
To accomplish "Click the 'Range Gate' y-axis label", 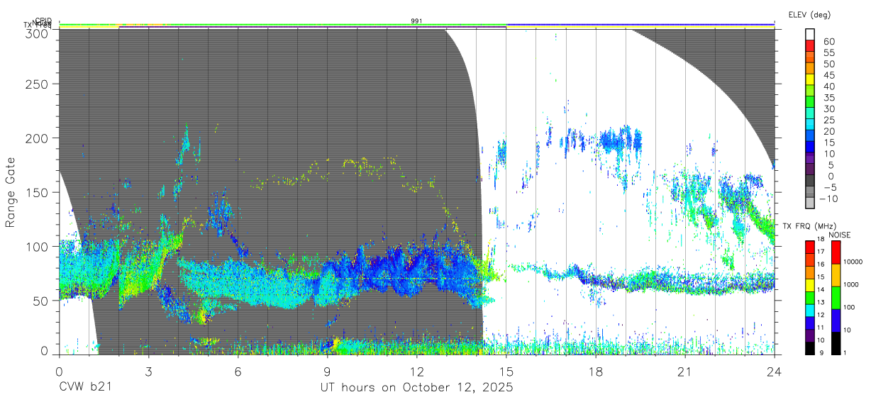I will (x=11, y=191).
